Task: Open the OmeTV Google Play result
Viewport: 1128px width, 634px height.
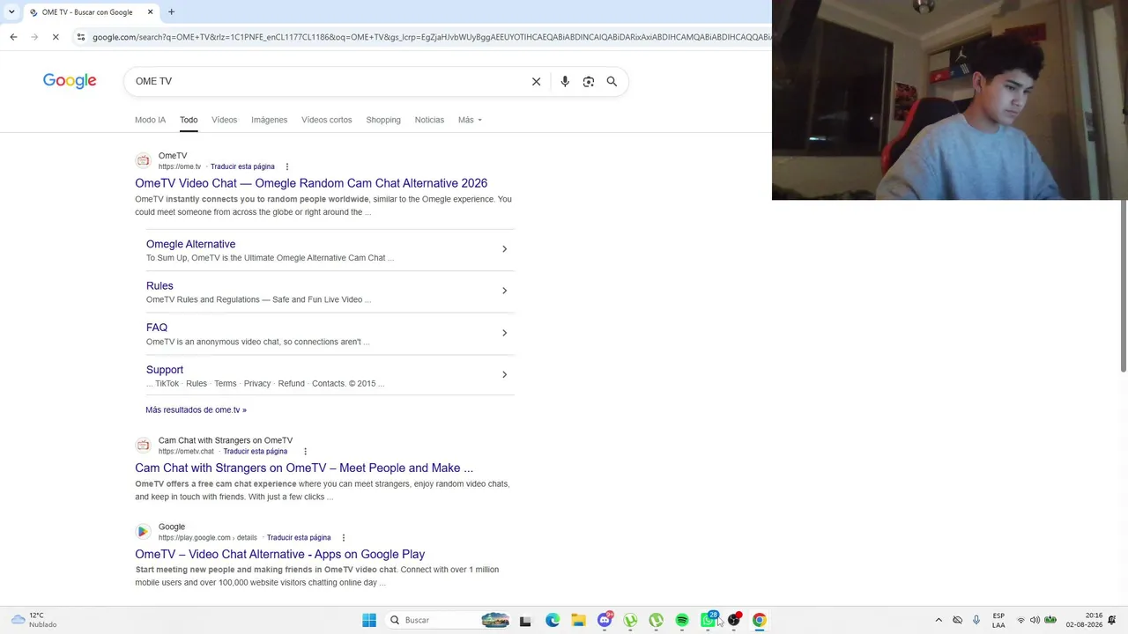Action: (279, 554)
